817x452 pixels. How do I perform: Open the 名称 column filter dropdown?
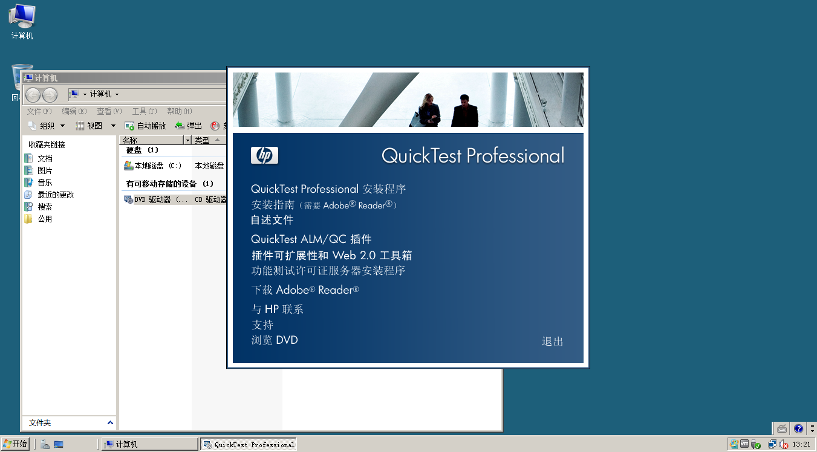(187, 140)
